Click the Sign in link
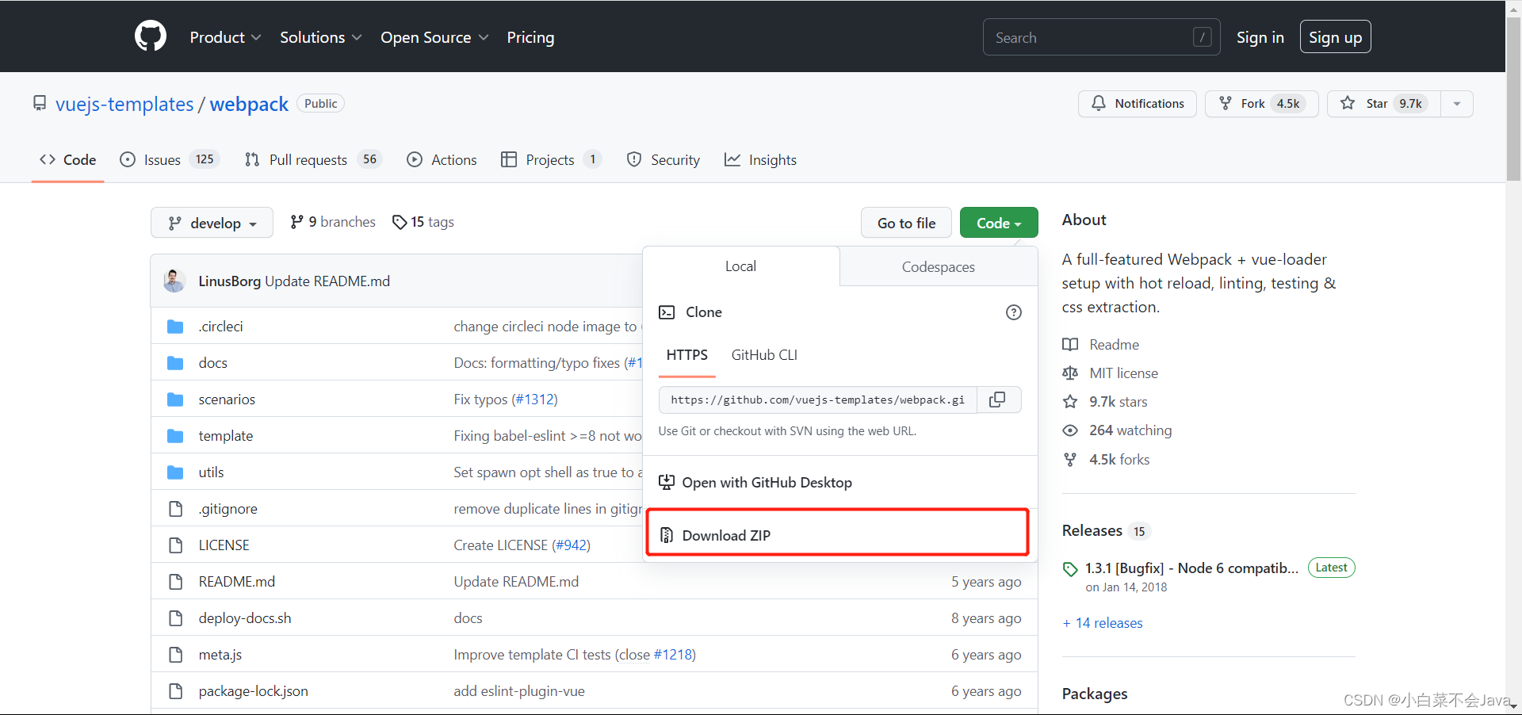The width and height of the screenshot is (1522, 715). pos(1260,37)
